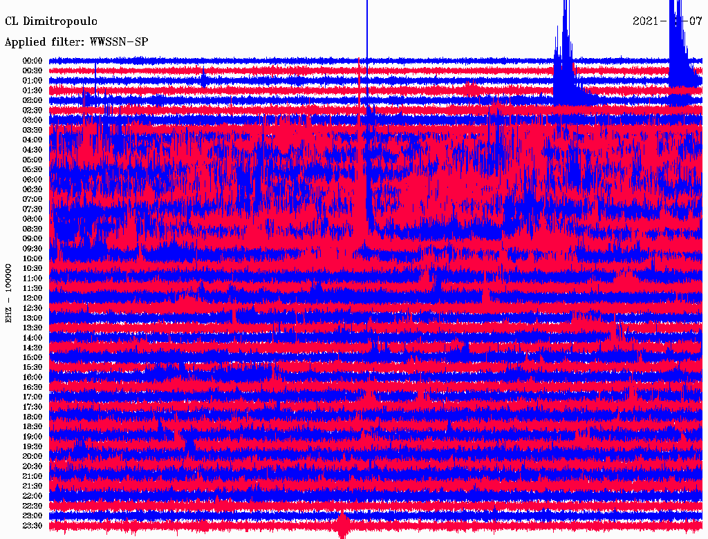The image size is (708, 539).
Task: Click the 01:30 time label
Action: point(32,91)
